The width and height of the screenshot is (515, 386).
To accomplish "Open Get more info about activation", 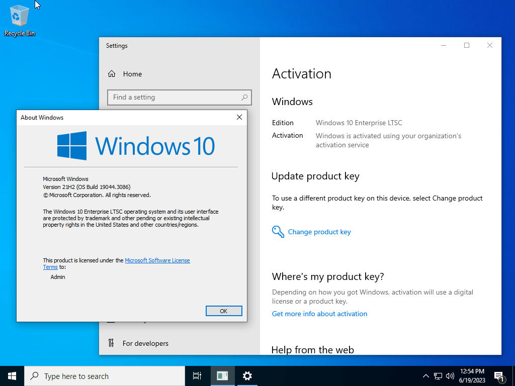I will click(x=319, y=314).
